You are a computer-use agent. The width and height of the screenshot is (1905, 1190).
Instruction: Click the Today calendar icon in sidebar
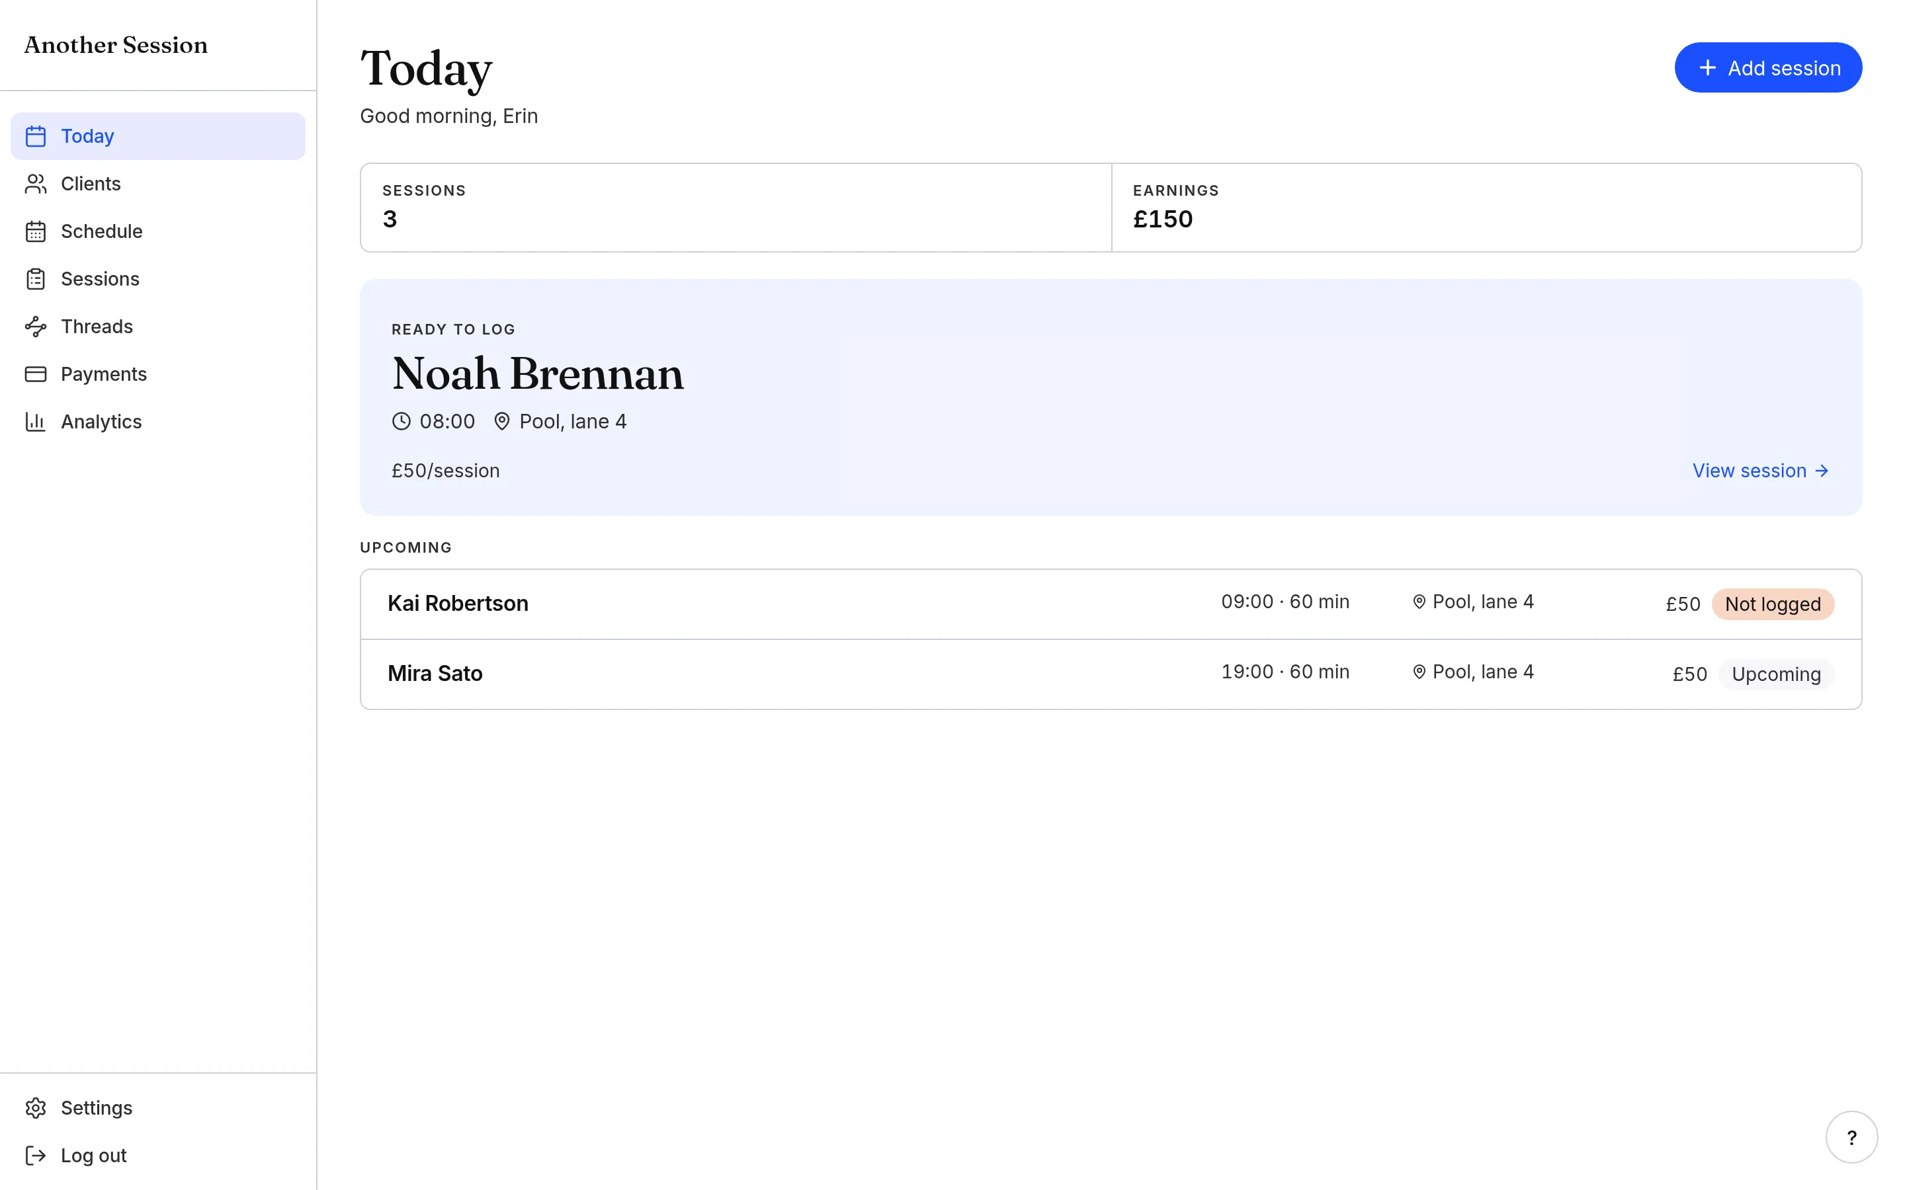(x=36, y=136)
